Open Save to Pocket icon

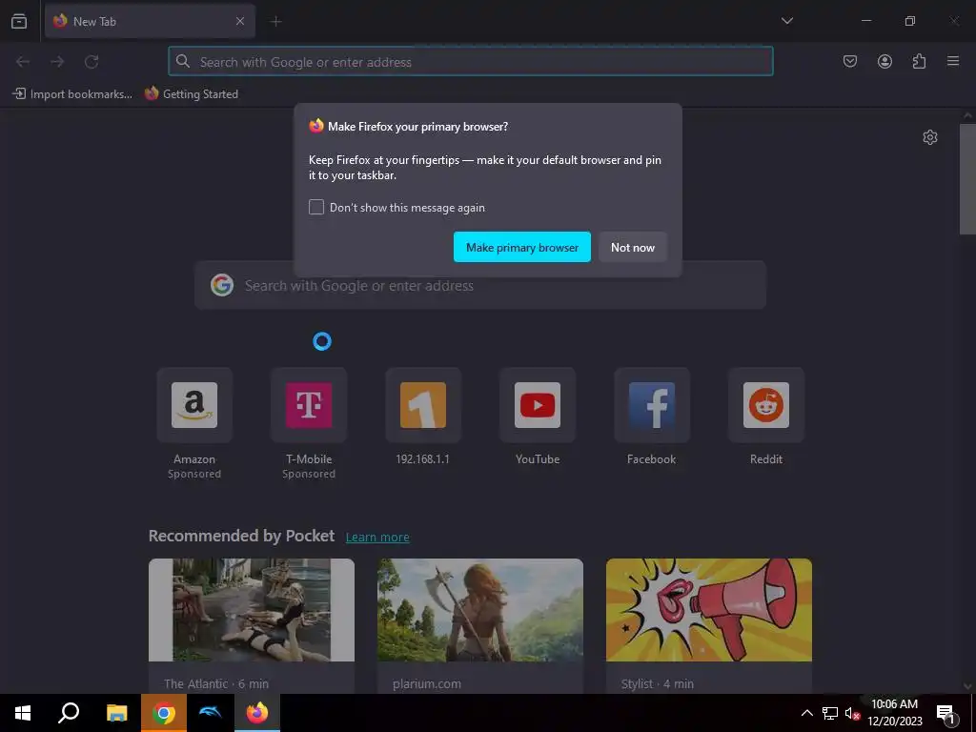click(x=850, y=61)
